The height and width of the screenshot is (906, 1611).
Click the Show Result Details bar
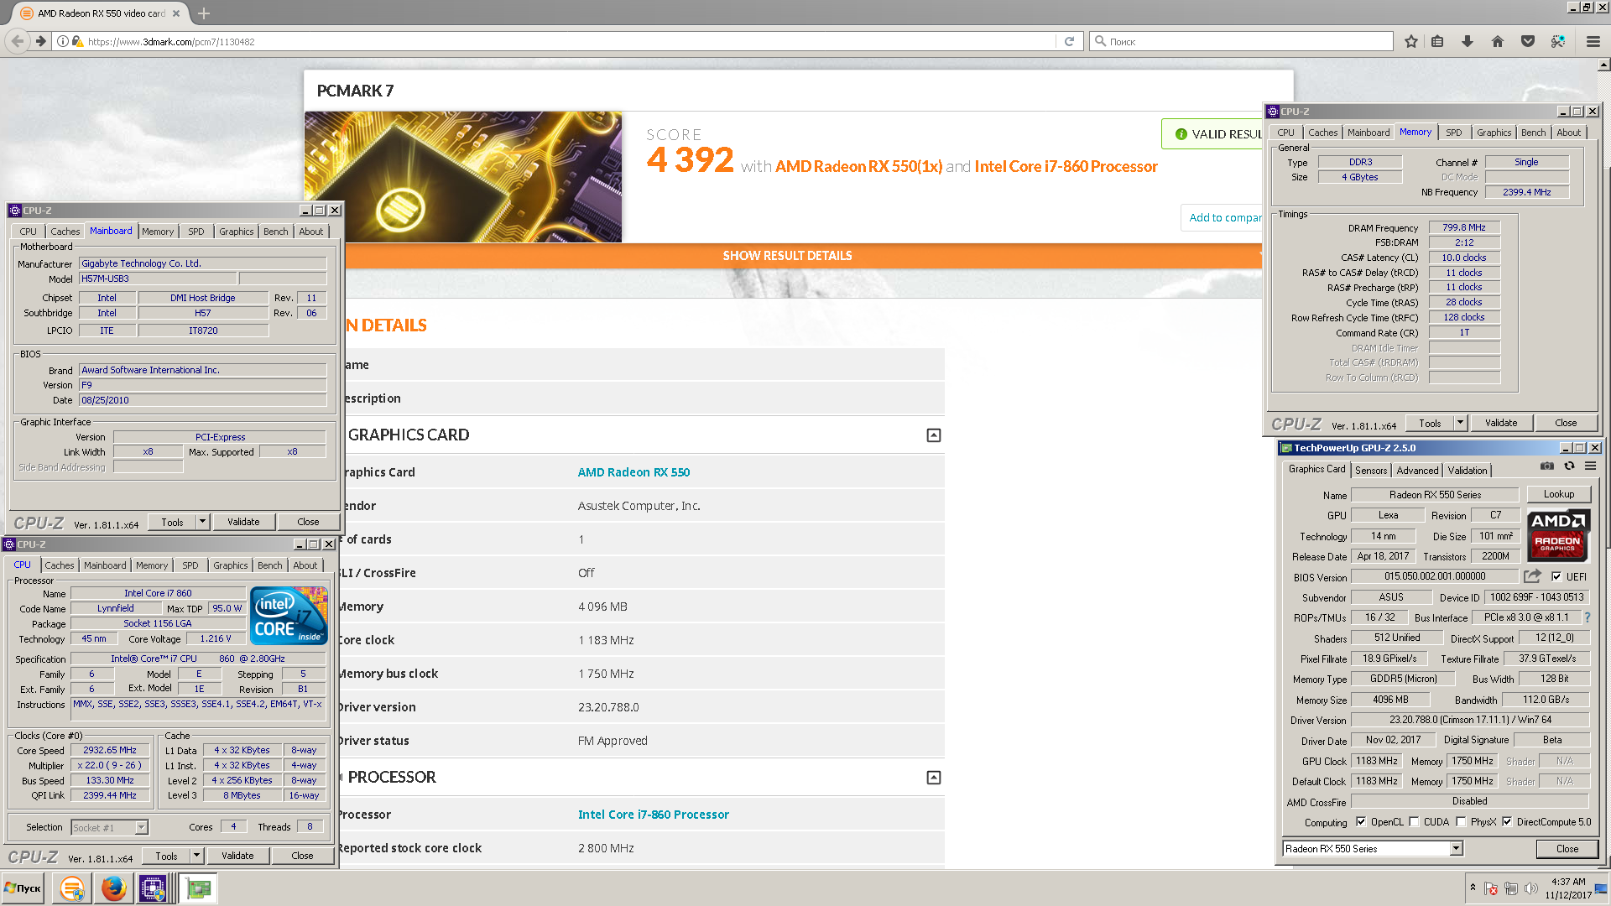pos(787,256)
